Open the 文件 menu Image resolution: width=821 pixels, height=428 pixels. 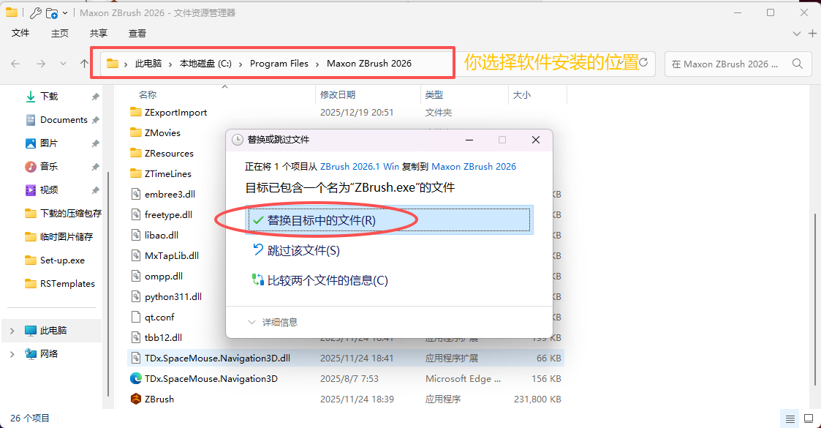pyautogui.click(x=20, y=33)
